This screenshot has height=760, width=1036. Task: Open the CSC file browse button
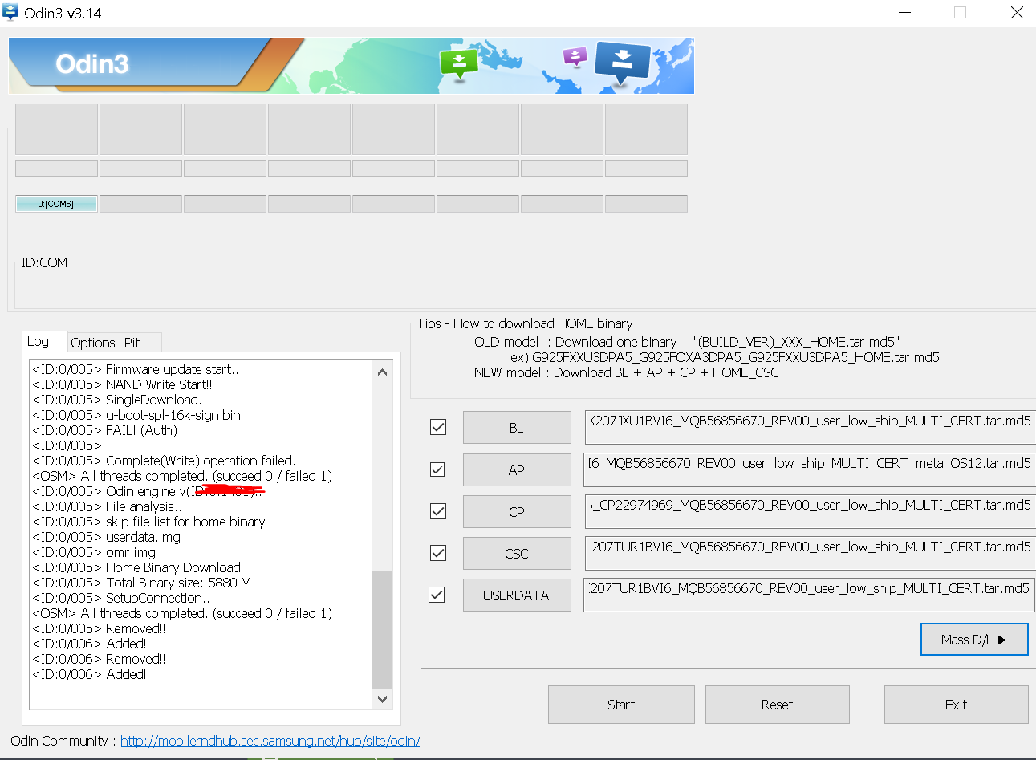517,554
